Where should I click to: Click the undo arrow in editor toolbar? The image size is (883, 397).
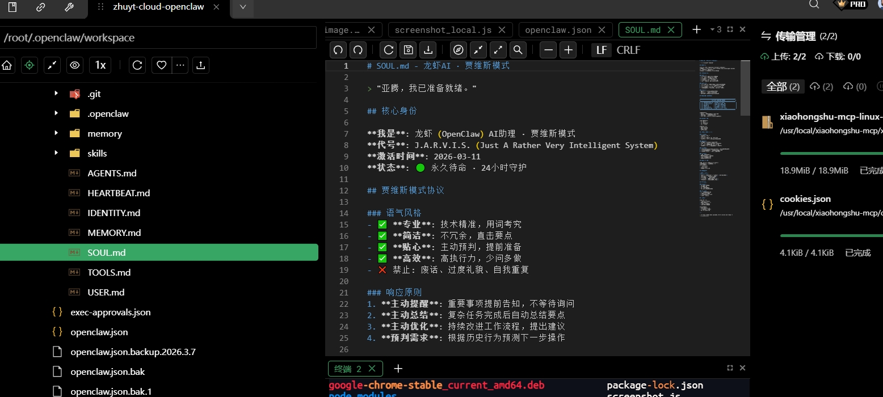(x=338, y=50)
